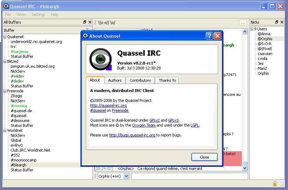Select penguin.uk.eu.blitzed.org buffer
This screenshot has width=288, height=190.
(x=32, y=66)
